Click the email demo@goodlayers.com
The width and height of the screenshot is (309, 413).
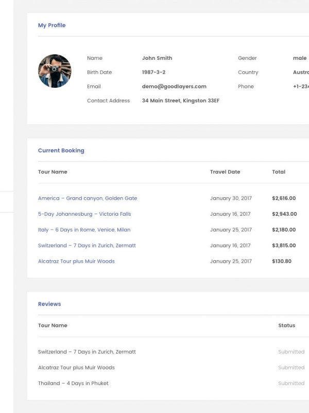click(x=174, y=87)
